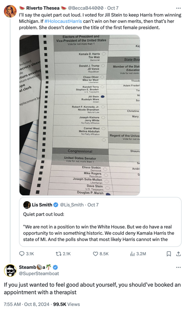Click Steamboat's verified badge

(55, 267)
